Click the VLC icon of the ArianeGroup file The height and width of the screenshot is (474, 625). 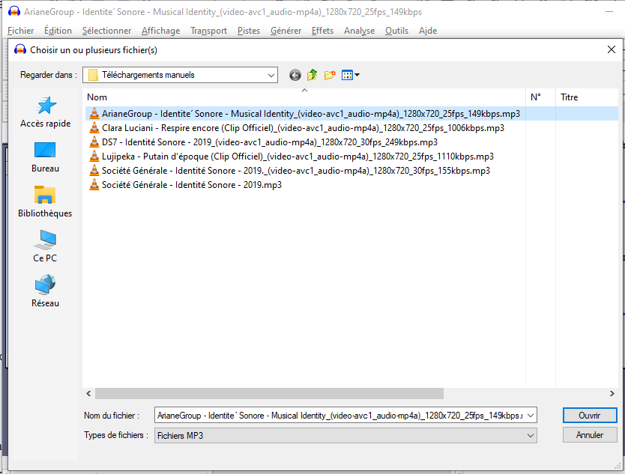click(94, 114)
